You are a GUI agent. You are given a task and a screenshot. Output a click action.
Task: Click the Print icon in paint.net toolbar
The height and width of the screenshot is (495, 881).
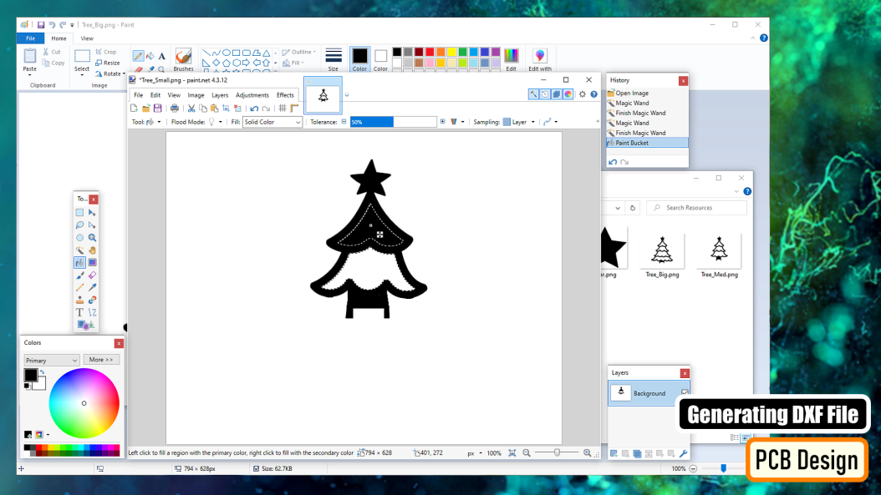174,109
